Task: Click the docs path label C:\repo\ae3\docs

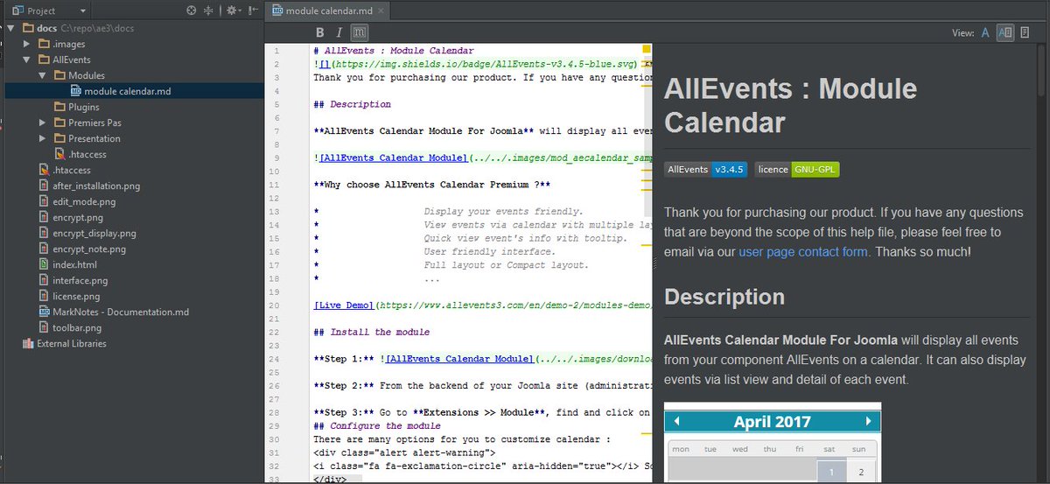Action: (97, 28)
